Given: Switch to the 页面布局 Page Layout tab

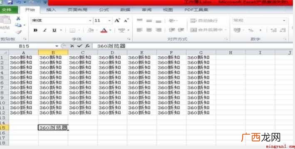Looking at the screenshot, I should [x=77, y=10].
